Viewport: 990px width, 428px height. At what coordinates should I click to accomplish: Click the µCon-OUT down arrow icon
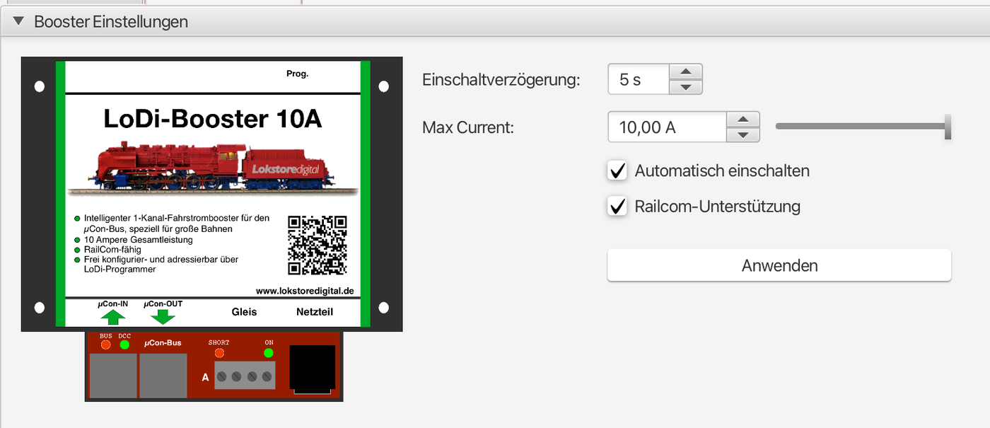[163, 316]
